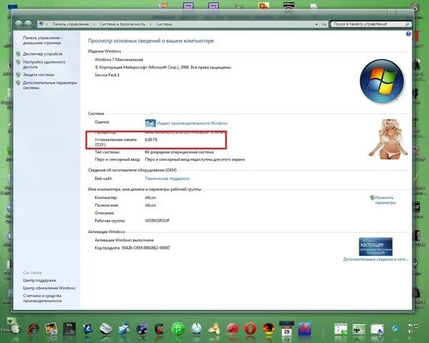This screenshot has height=343, width=429.
Task: Open the calendar icon showing 29
Action: coord(287,329)
